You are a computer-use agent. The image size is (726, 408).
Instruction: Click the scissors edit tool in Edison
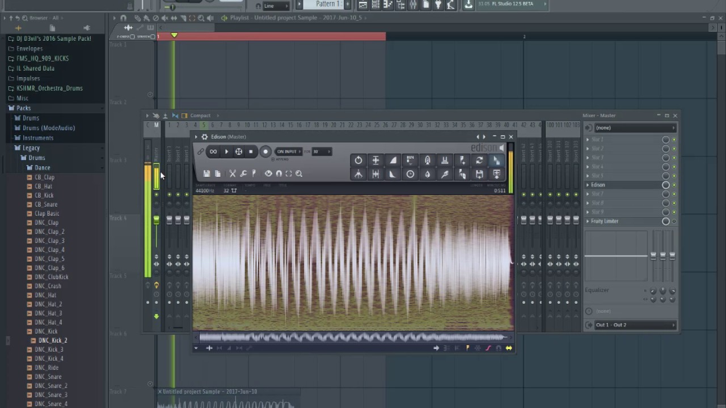(x=233, y=174)
